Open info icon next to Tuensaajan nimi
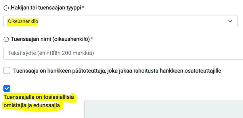 [6, 40]
